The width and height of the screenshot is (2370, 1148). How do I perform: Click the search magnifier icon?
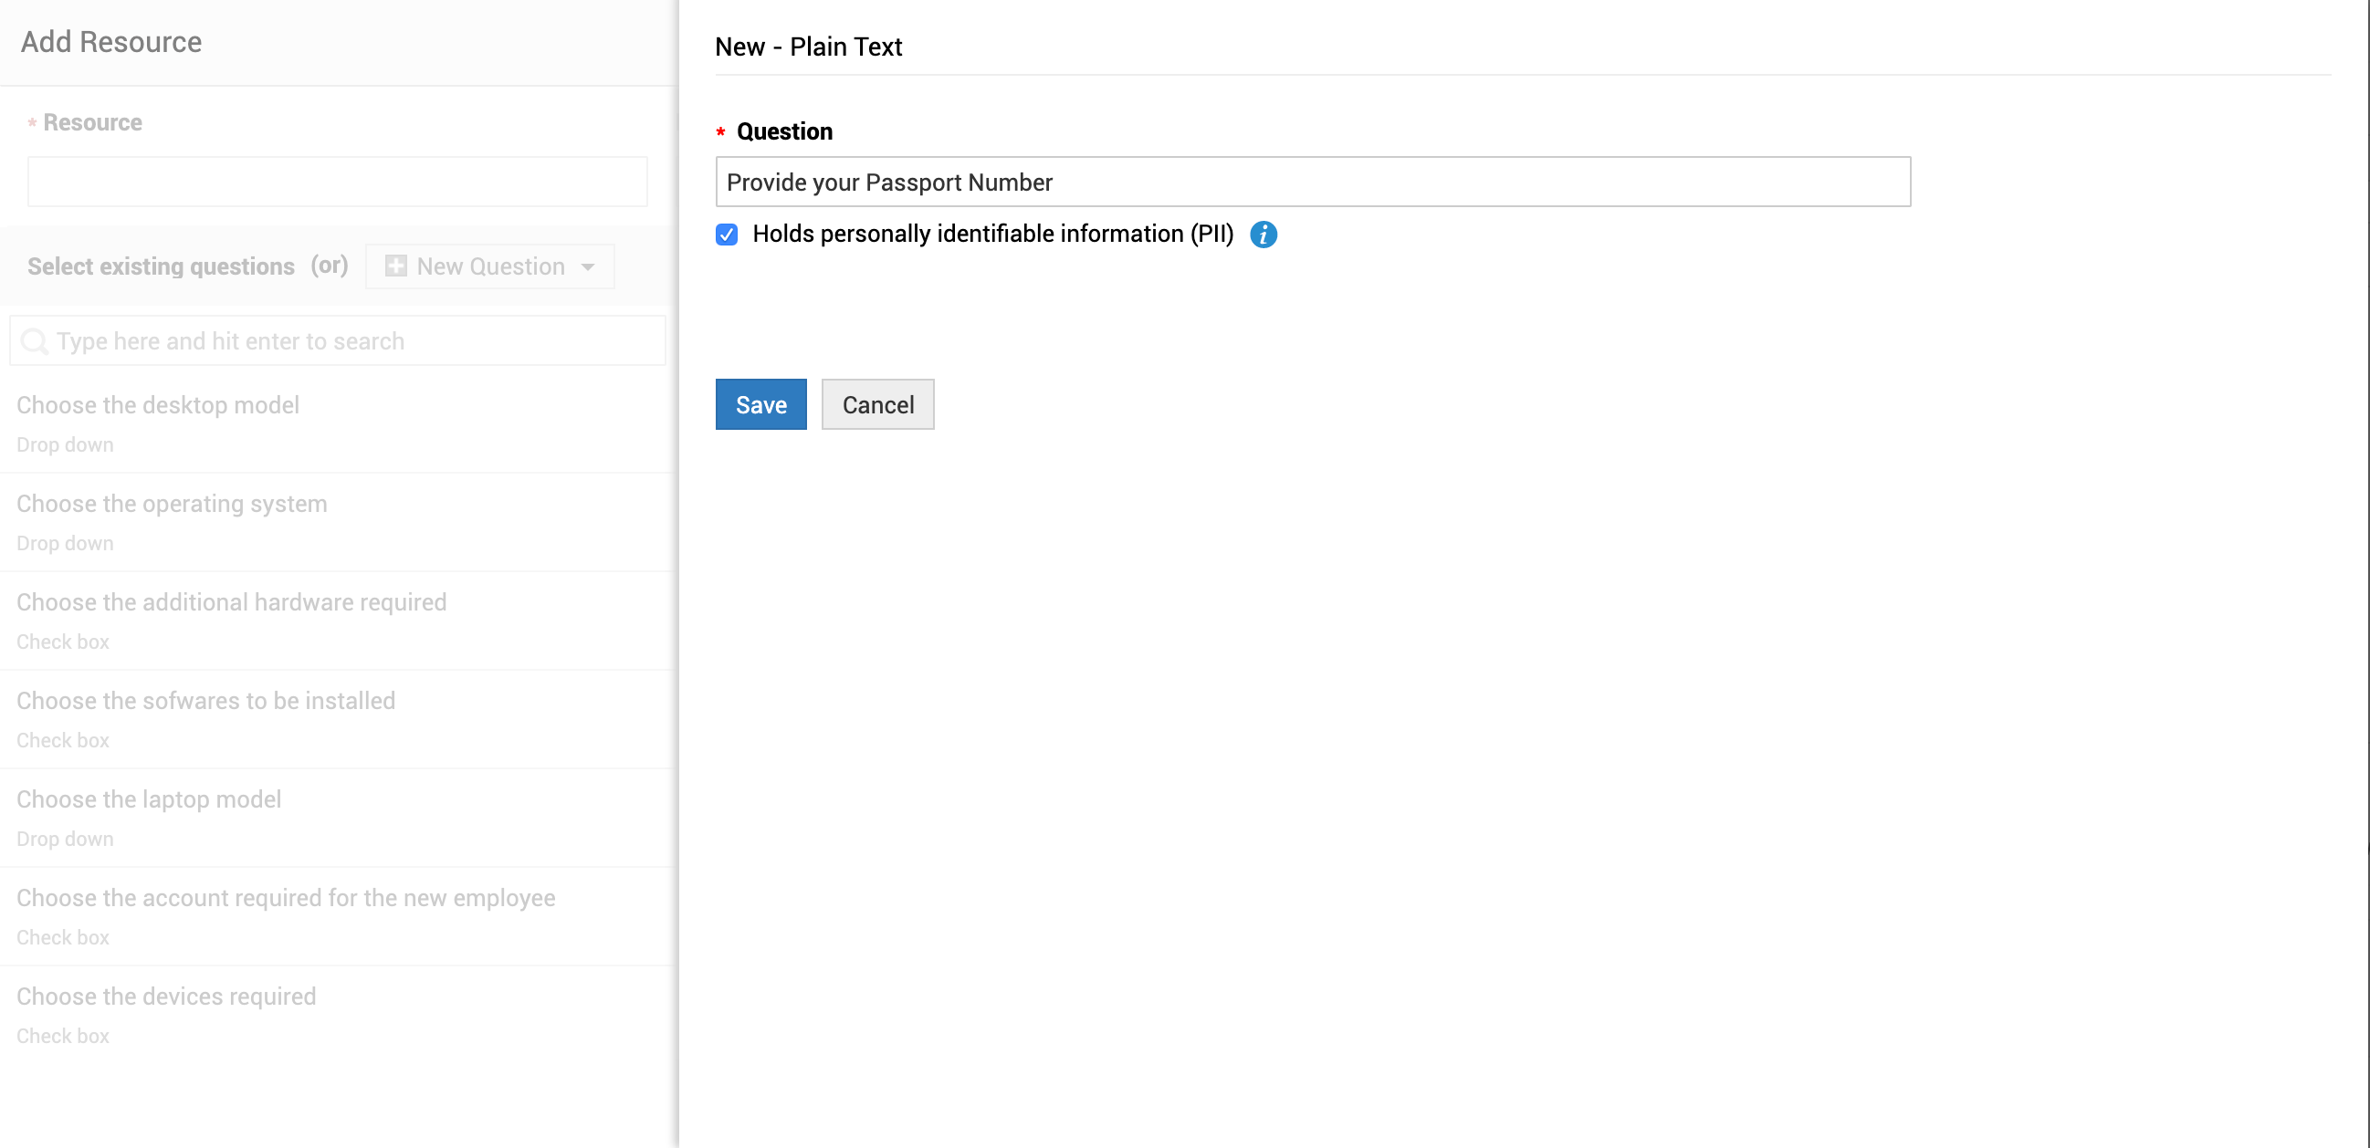coord(34,341)
